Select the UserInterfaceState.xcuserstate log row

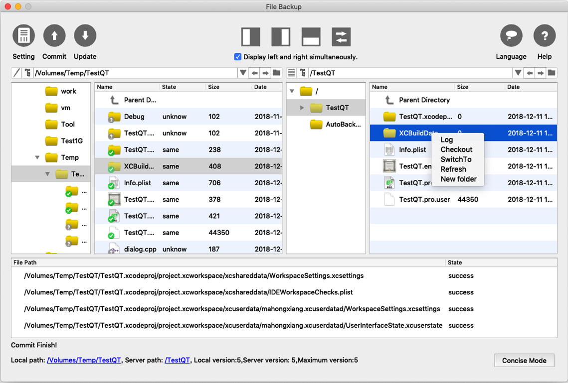point(284,326)
